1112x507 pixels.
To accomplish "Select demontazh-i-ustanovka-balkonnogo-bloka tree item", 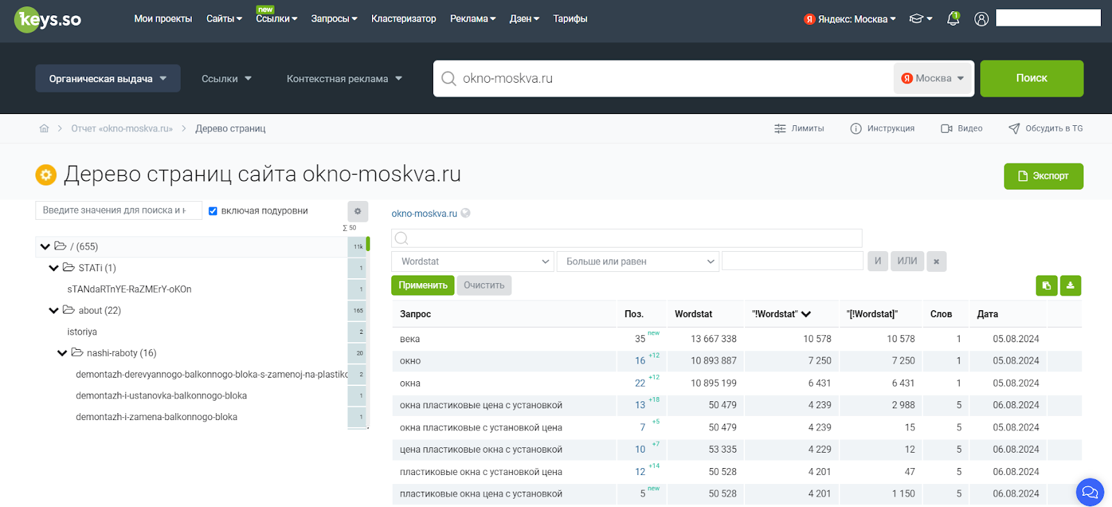I will pyautogui.click(x=161, y=396).
